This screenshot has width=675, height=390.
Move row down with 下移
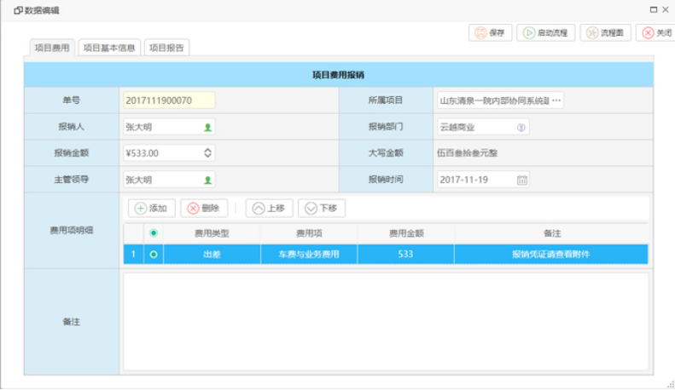[322, 209]
